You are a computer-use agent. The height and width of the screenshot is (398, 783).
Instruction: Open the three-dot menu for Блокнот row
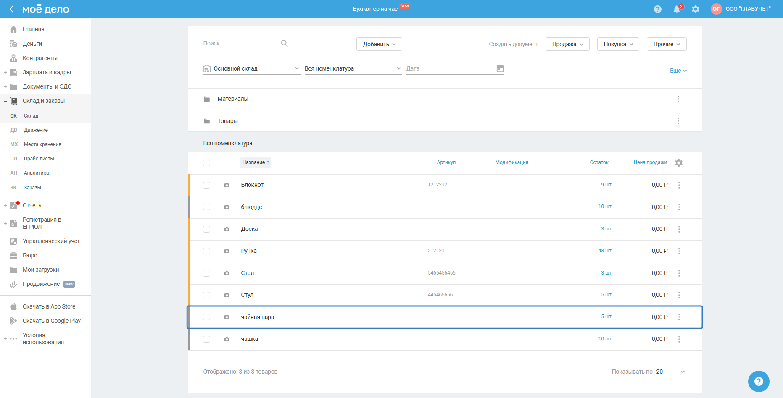[x=679, y=185]
